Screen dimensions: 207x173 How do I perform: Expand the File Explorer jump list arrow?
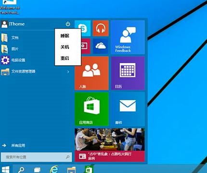click(x=68, y=72)
